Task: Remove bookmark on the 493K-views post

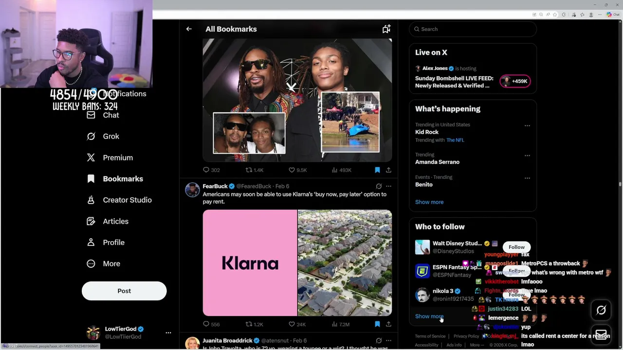Action: [377, 170]
